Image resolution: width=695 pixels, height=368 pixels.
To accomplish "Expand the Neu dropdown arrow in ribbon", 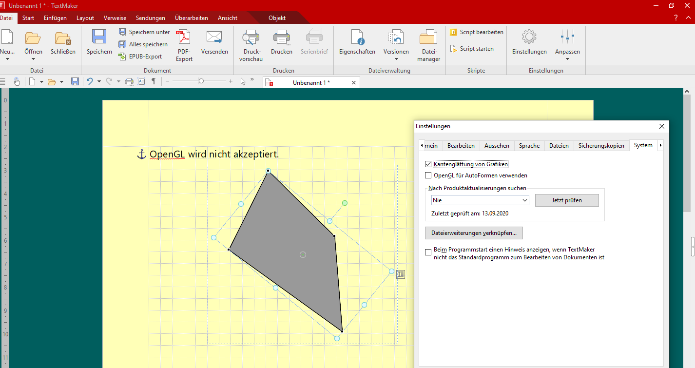I will coord(7,59).
